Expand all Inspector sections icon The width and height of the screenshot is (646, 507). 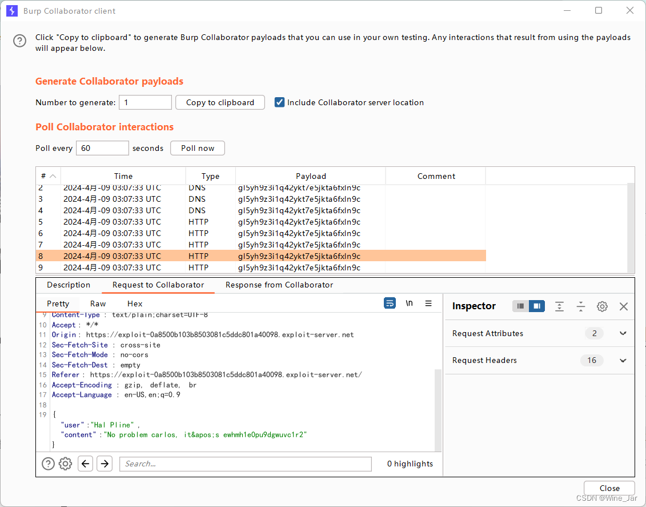(559, 306)
